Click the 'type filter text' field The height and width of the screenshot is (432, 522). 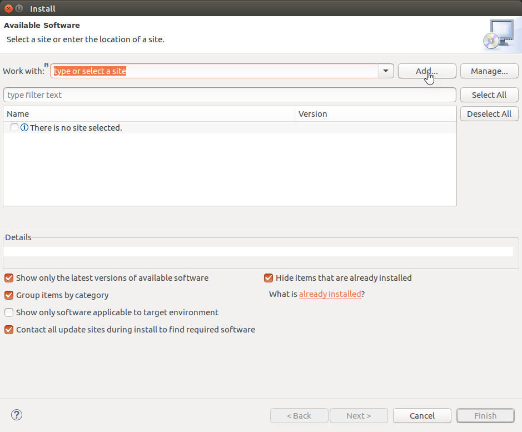click(x=230, y=95)
